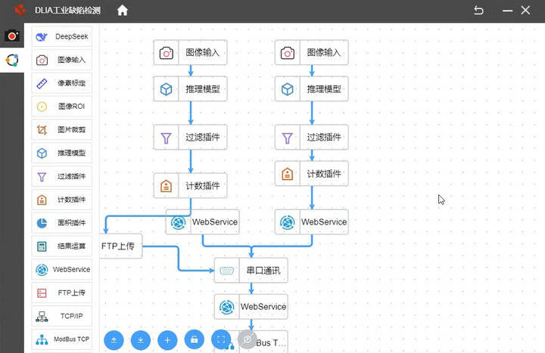Click the 结果运算 calculator component
Image resolution: width=545 pixels, height=353 pixels.
point(61,246)
